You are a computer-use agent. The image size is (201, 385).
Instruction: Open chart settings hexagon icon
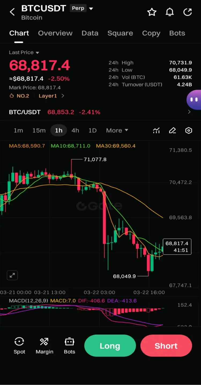pyautogui.click(x=189, y=131)
